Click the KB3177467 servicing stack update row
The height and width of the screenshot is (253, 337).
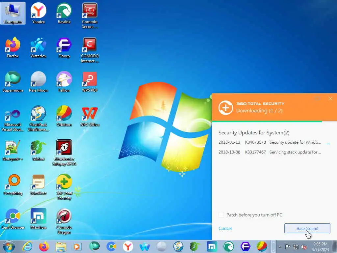click(270, 152)
